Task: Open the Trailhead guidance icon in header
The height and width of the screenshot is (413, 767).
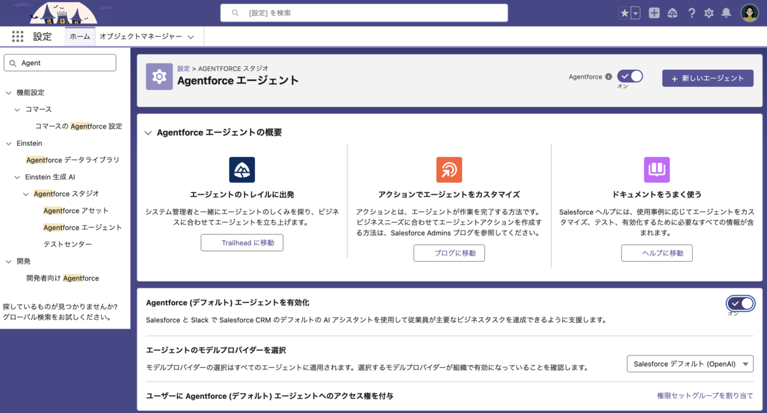Action: [x=672, y=13]
